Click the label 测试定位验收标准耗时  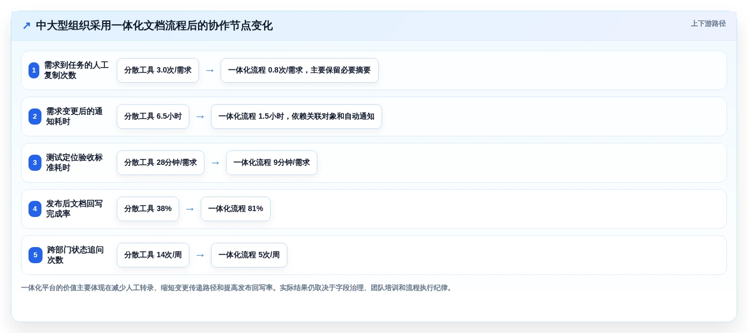click(x=74, y=163)
